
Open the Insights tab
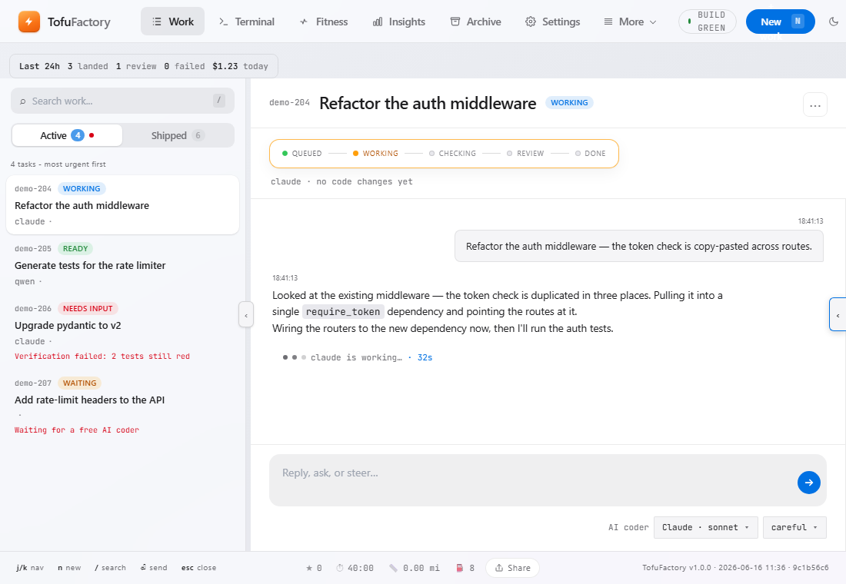pyautogui.click(x=398, y=22)
